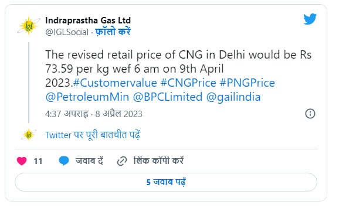The image size is (339, 212).
Task: Open the #CNGPrice hashtag
Action: 188,83
